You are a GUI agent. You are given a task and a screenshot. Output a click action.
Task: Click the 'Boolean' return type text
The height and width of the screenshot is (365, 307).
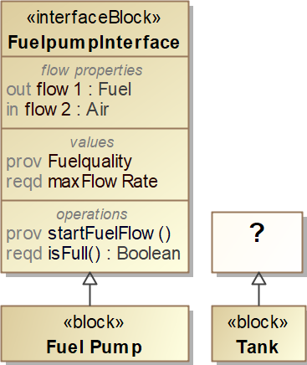[149, 254]
